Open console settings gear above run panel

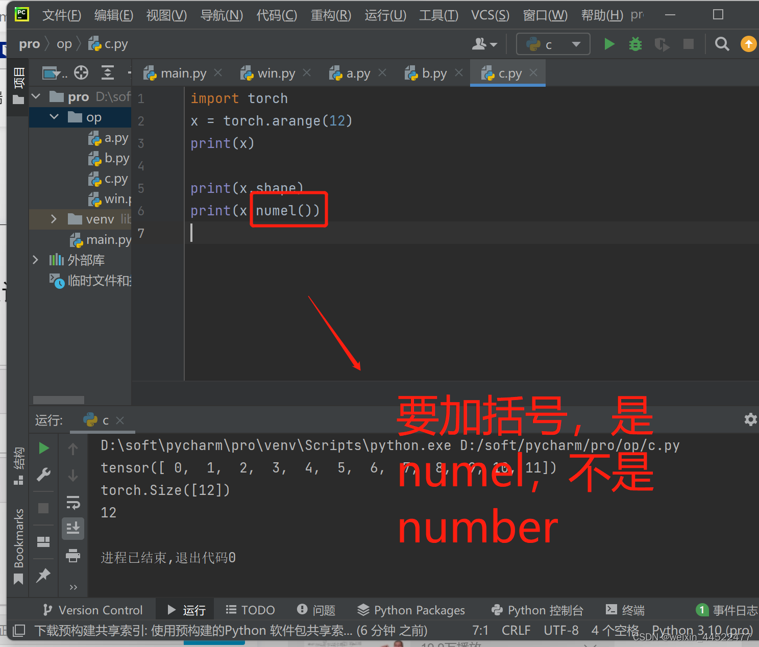coord(750,419)
